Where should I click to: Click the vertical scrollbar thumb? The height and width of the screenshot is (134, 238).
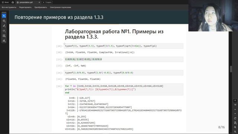click(231, 69)
